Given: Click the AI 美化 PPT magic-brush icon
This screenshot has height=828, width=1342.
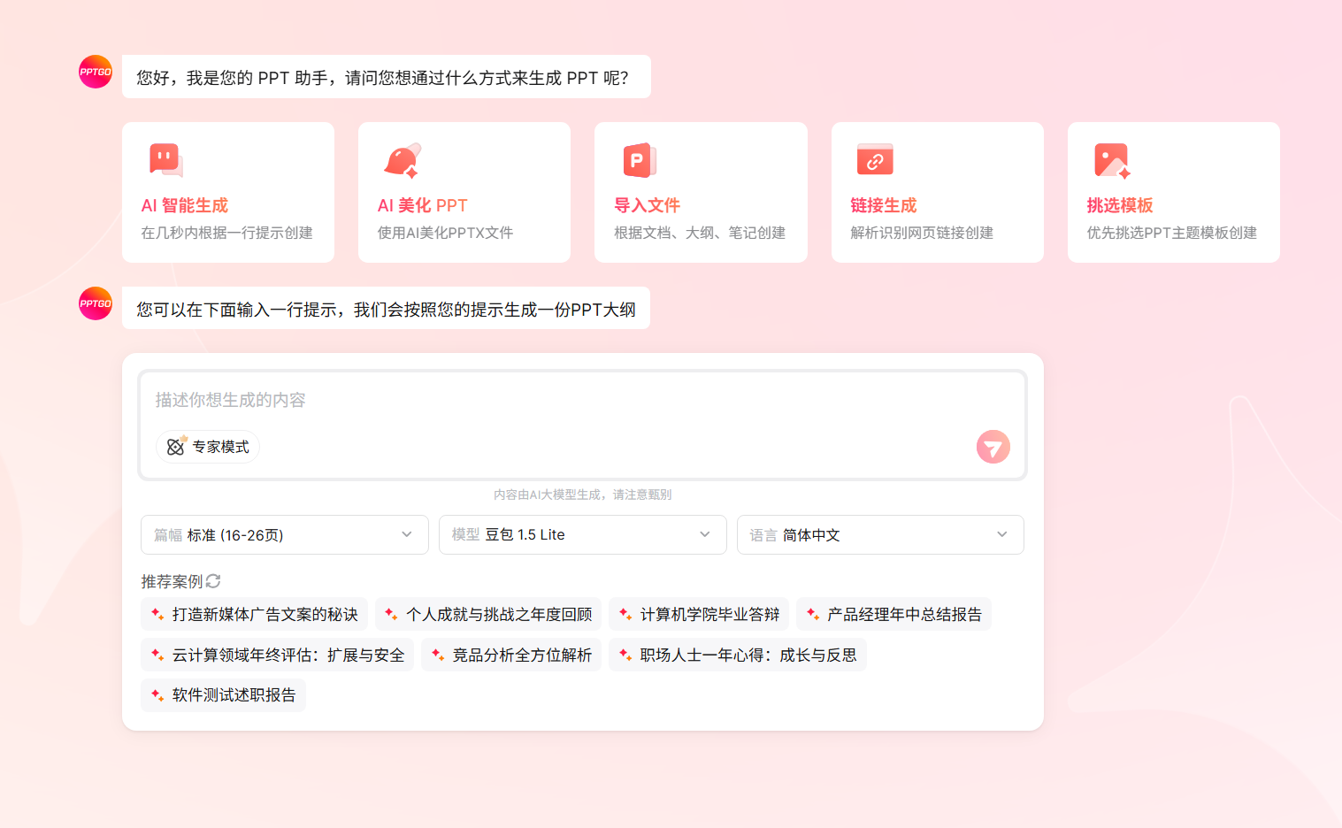Looking at the screenshot, I should [402, 160].
